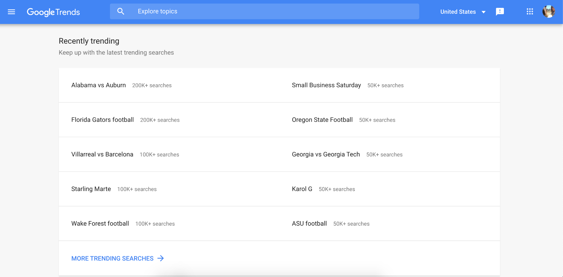Expand the country picker to change regions

(463, 12)
